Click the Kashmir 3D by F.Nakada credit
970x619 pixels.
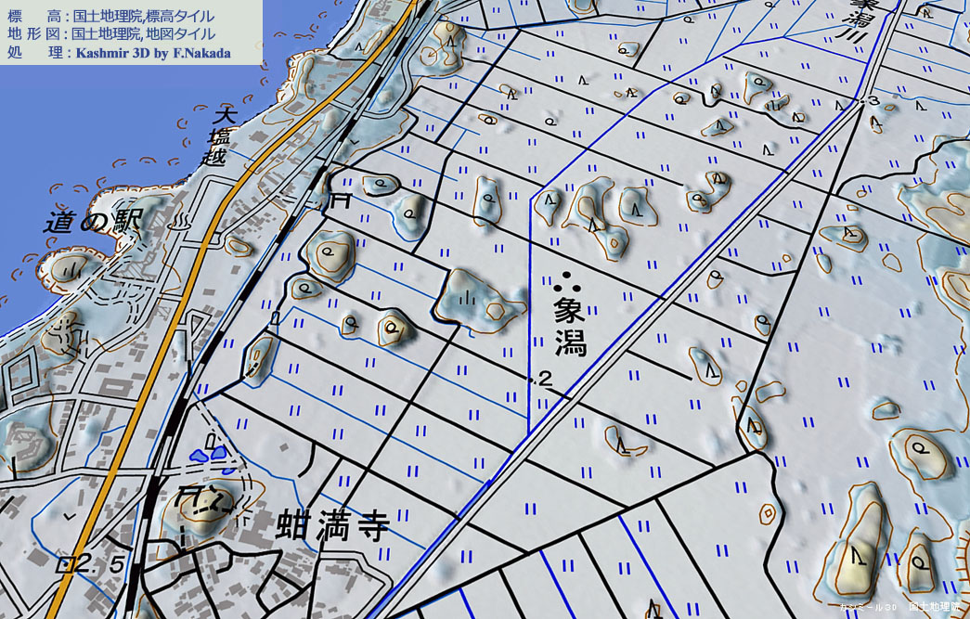point(153,53)
